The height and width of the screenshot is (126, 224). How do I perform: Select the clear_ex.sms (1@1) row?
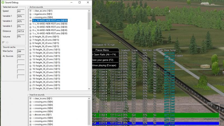pyautogui.click(x=43, y=11)
